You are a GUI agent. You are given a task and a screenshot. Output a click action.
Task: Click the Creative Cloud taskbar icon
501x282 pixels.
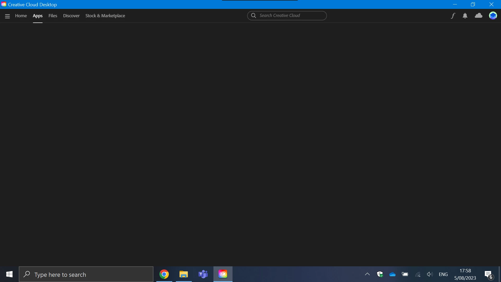click(223, 274)
